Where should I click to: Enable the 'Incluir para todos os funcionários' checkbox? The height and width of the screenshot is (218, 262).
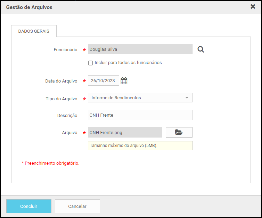91,63
